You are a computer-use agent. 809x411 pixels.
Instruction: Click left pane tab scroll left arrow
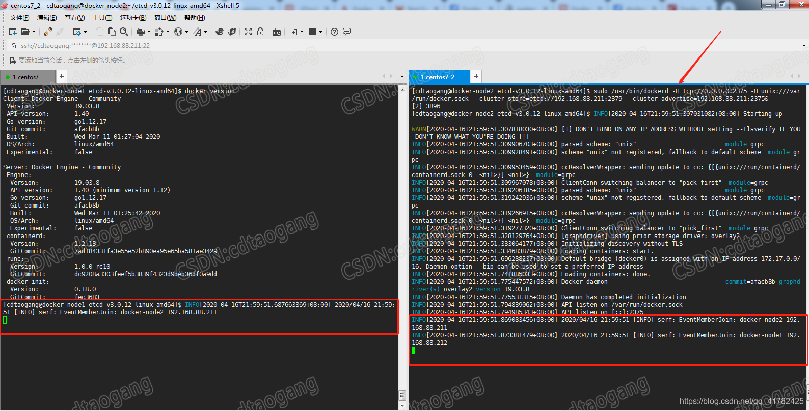click(384, 76)
